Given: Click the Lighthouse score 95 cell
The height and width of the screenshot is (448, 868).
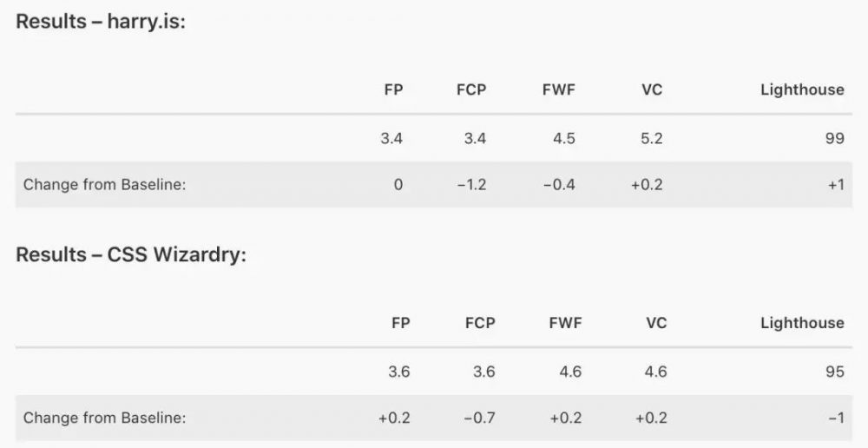Looking at the screenshot, I should [x=834, y=371].
